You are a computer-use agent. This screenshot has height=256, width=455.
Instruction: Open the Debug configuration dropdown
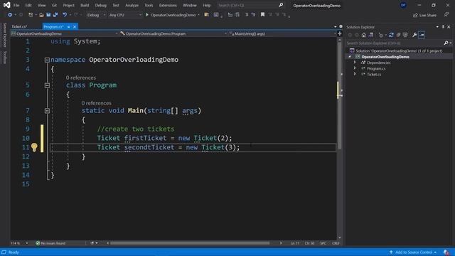tap(96, 15)
